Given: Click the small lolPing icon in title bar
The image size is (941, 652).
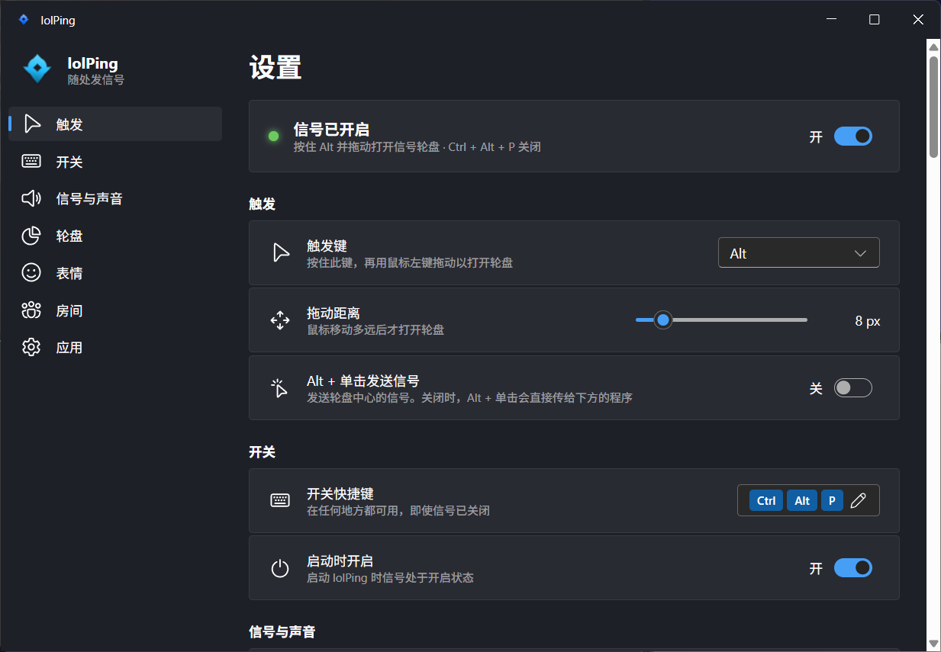Looking at the screenshot, I should pos(24,20).
